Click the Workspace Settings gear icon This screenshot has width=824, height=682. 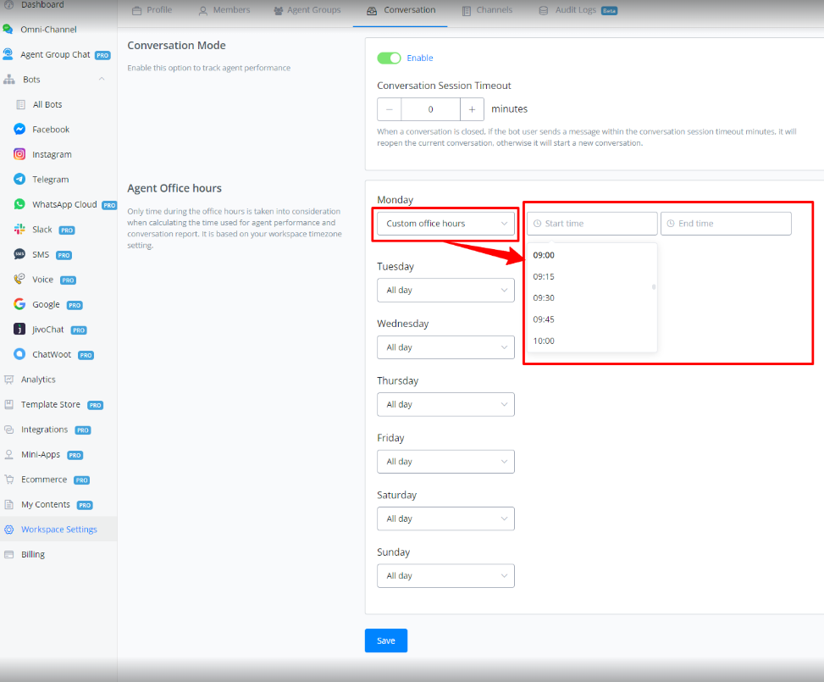pyautogui.click(x=9, y=530)
